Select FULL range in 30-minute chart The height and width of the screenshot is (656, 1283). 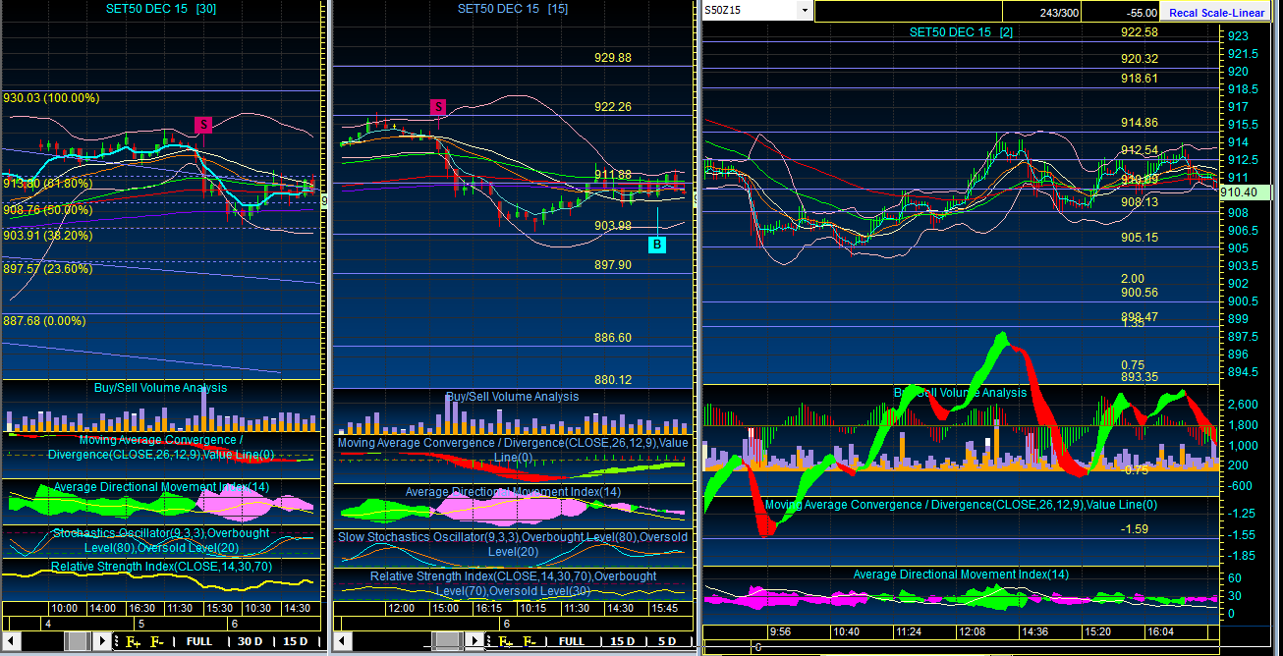[x=199, y=641]
